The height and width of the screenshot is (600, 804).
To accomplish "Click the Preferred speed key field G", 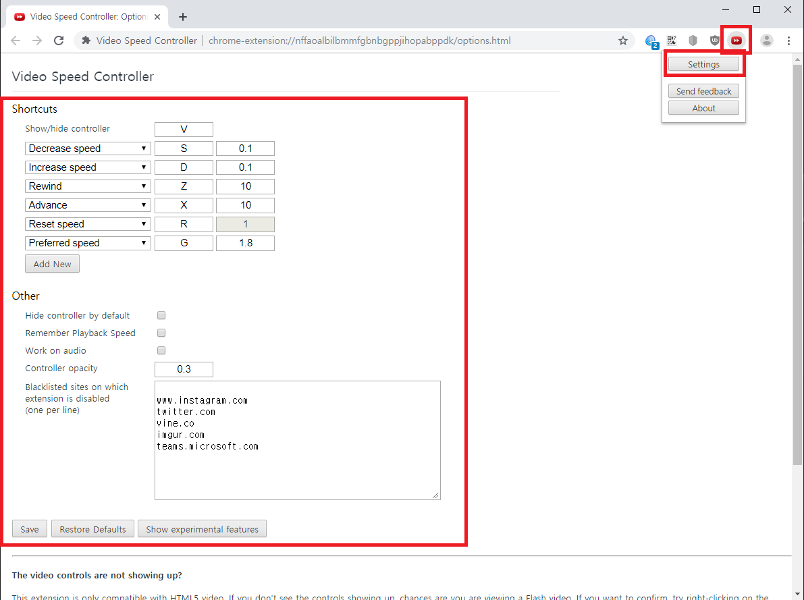I will [184, 243].
